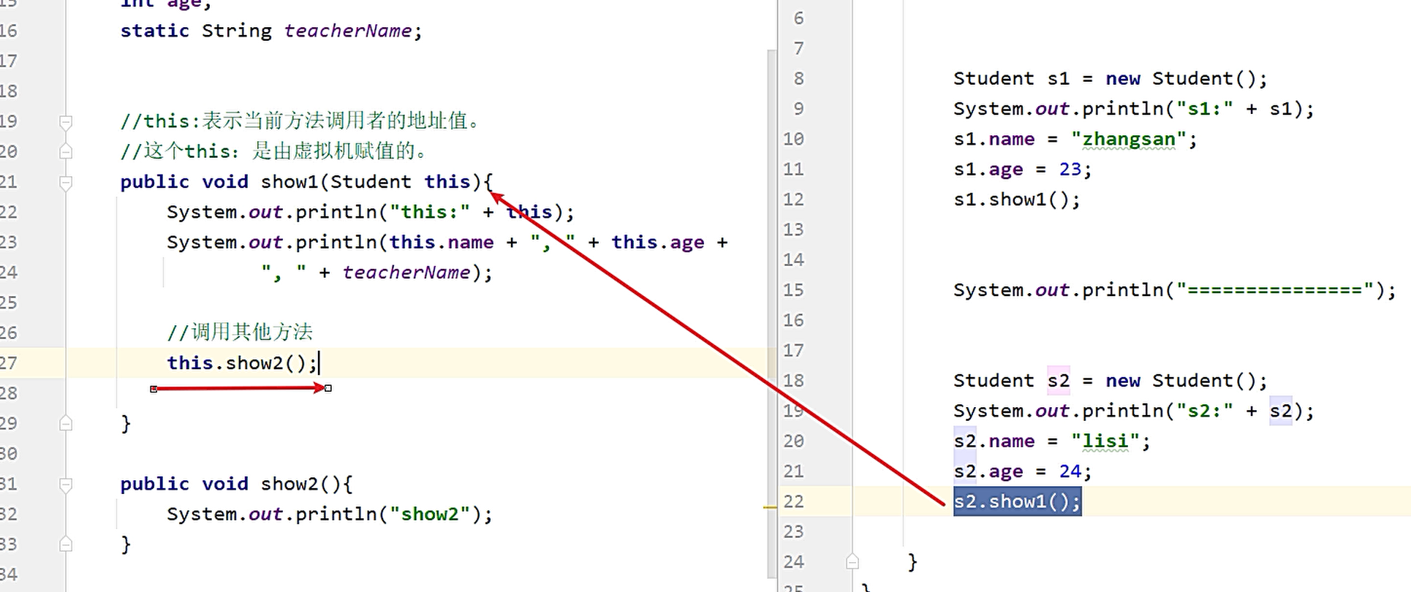
Task: Click the yellow warning stripe mark near line 22
Action: 770,506
